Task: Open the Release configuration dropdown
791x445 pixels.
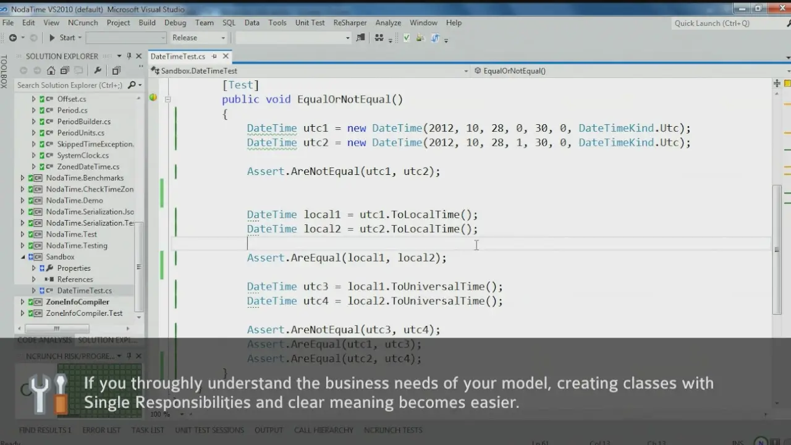Action: click(199, 38)
